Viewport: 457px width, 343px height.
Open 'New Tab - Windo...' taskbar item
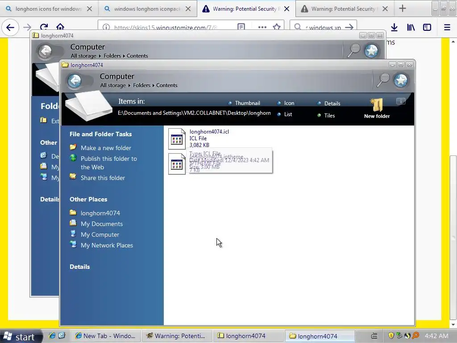[106, 336]
